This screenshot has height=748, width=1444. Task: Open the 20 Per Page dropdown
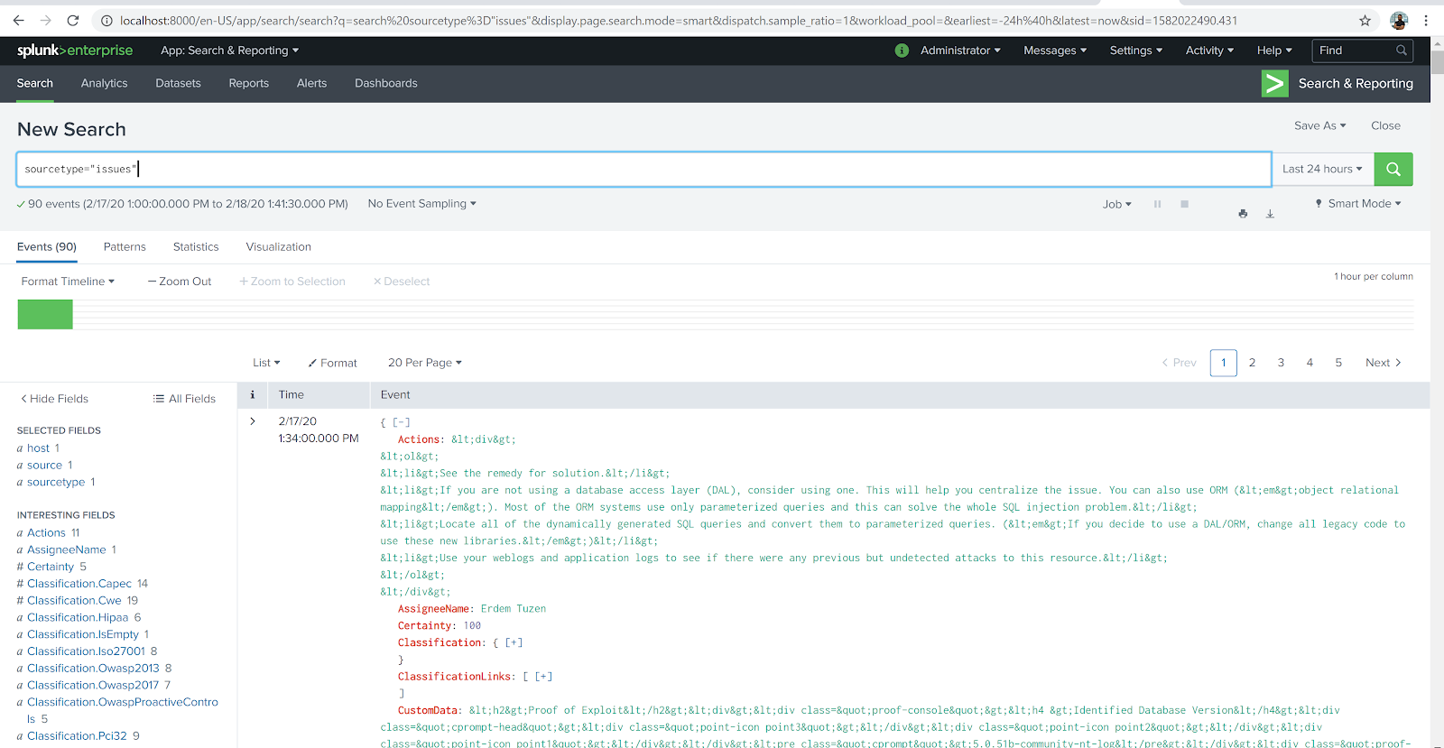pyautogui.click(x=424, y=363)
